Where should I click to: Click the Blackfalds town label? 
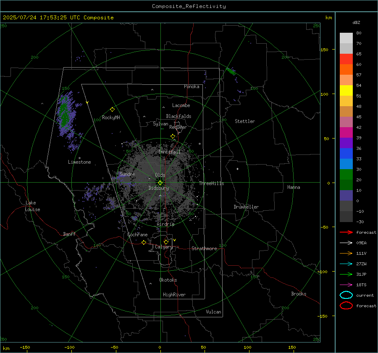tap(178, 116)
